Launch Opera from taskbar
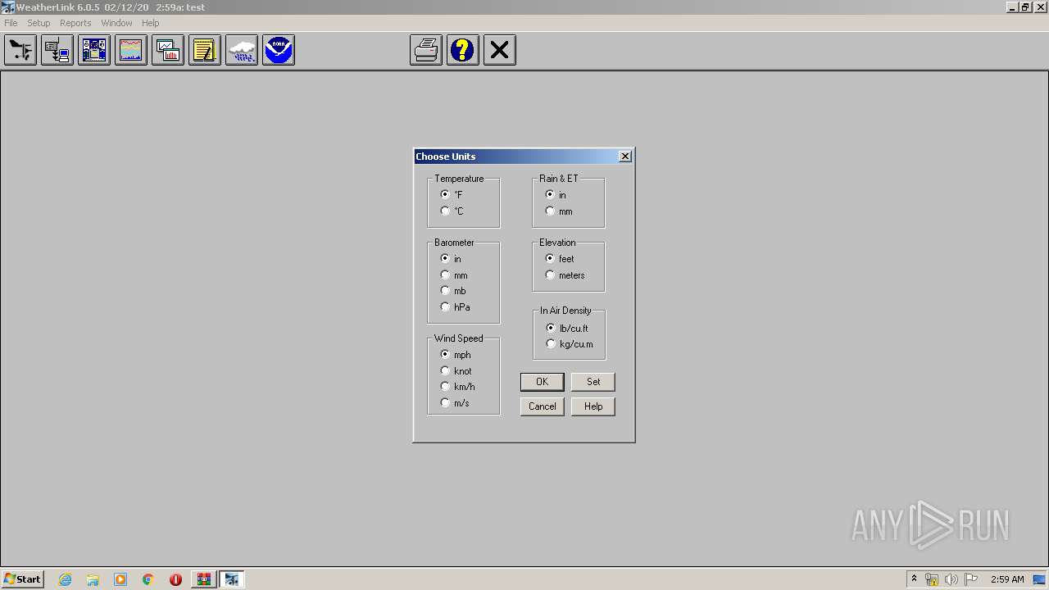Image resolution: width=1049 pixels, height=590 pixels. point(175,579)
